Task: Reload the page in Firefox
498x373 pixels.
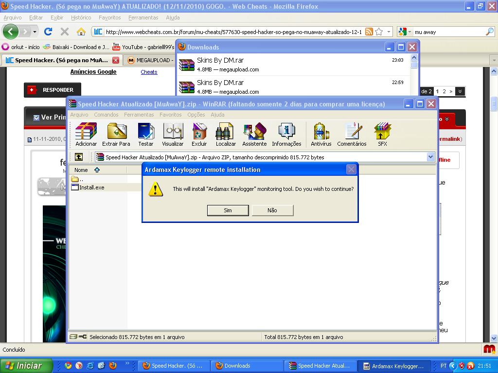Action: coord(48,32)
